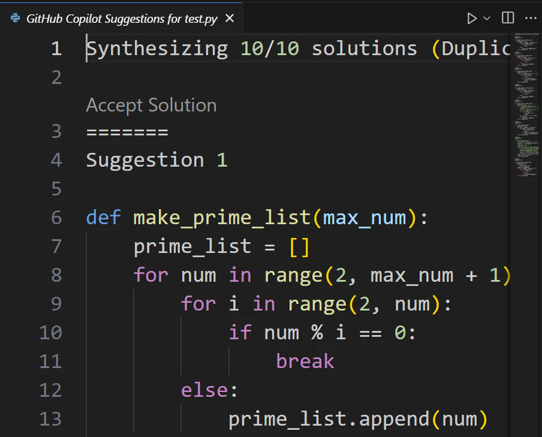542x437 pixels.
Task: Click the '=======' separator on line 3
Action: 127,132
